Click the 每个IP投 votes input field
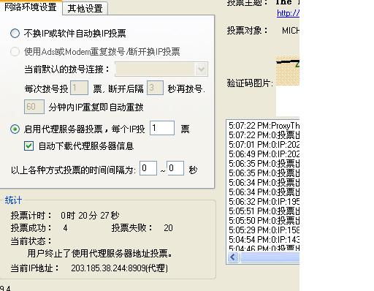Screen dimensions: 374x291 tap(162, 128)
